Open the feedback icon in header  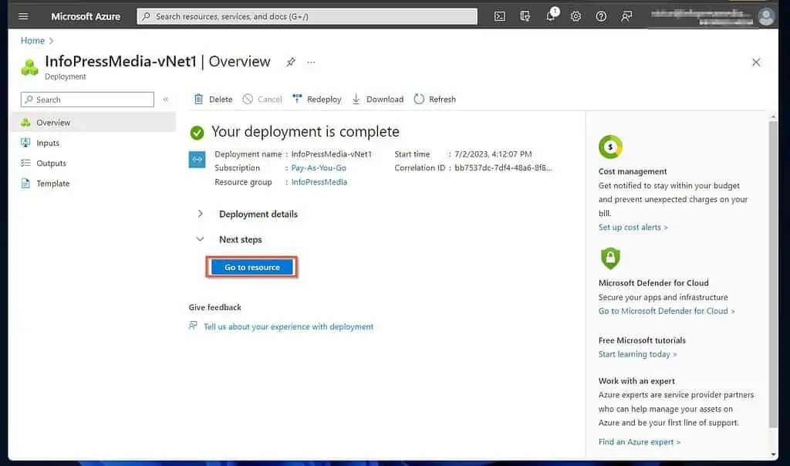[x=626, y=16]
